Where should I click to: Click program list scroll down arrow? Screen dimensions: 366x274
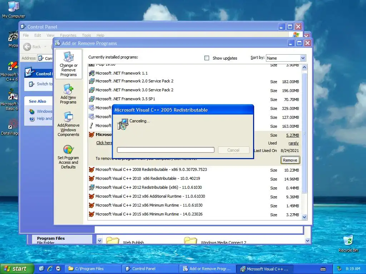tap(304, 217)
